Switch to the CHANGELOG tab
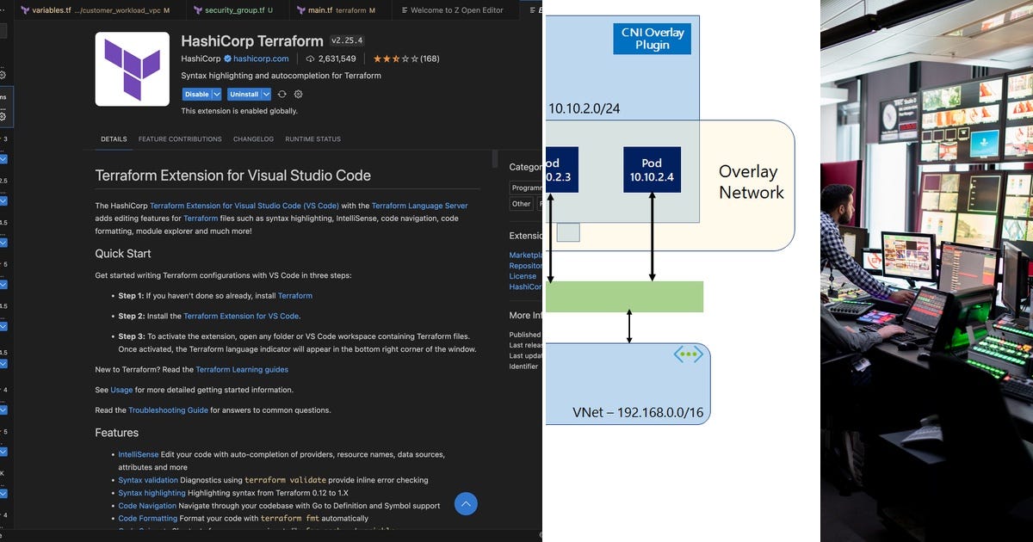1033x542 pixels. pos(253,139)
